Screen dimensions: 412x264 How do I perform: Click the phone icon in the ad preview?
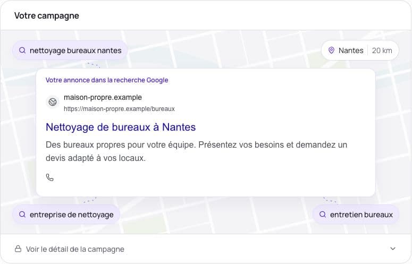click(x=49, y=177)
